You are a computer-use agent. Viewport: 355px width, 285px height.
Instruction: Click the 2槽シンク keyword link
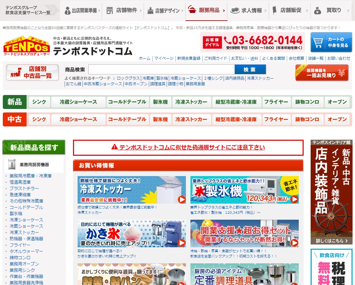tap(213, 78)
